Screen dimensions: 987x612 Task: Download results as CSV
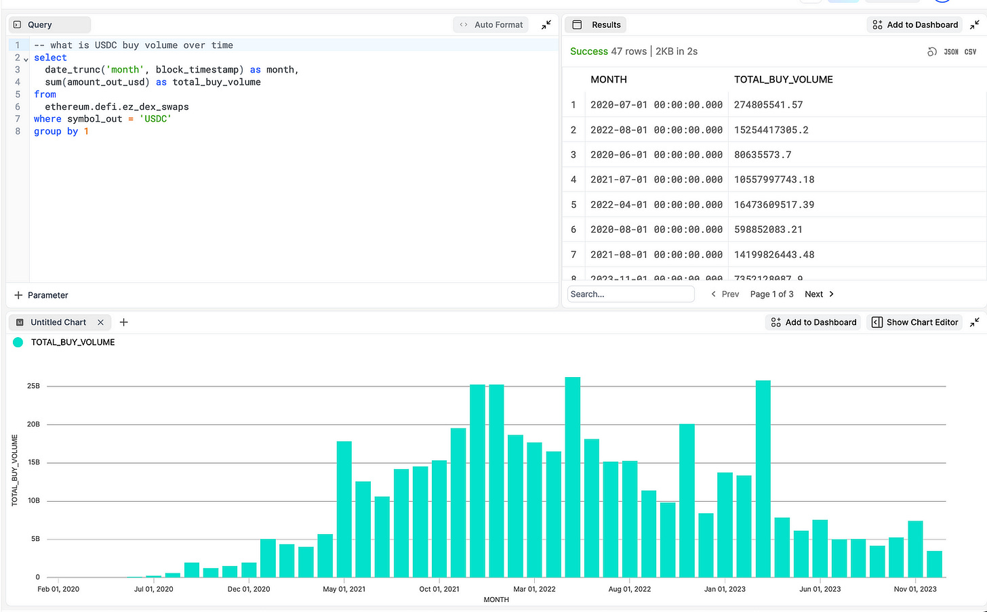[971, 52]
